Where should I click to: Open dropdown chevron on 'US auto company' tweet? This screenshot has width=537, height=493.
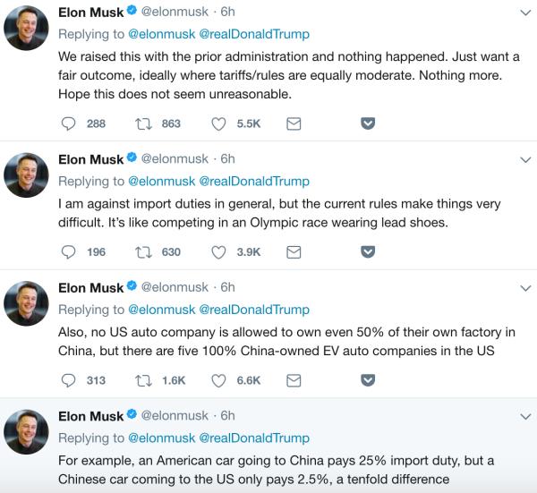pyautogui.click(x=525, y=287)
